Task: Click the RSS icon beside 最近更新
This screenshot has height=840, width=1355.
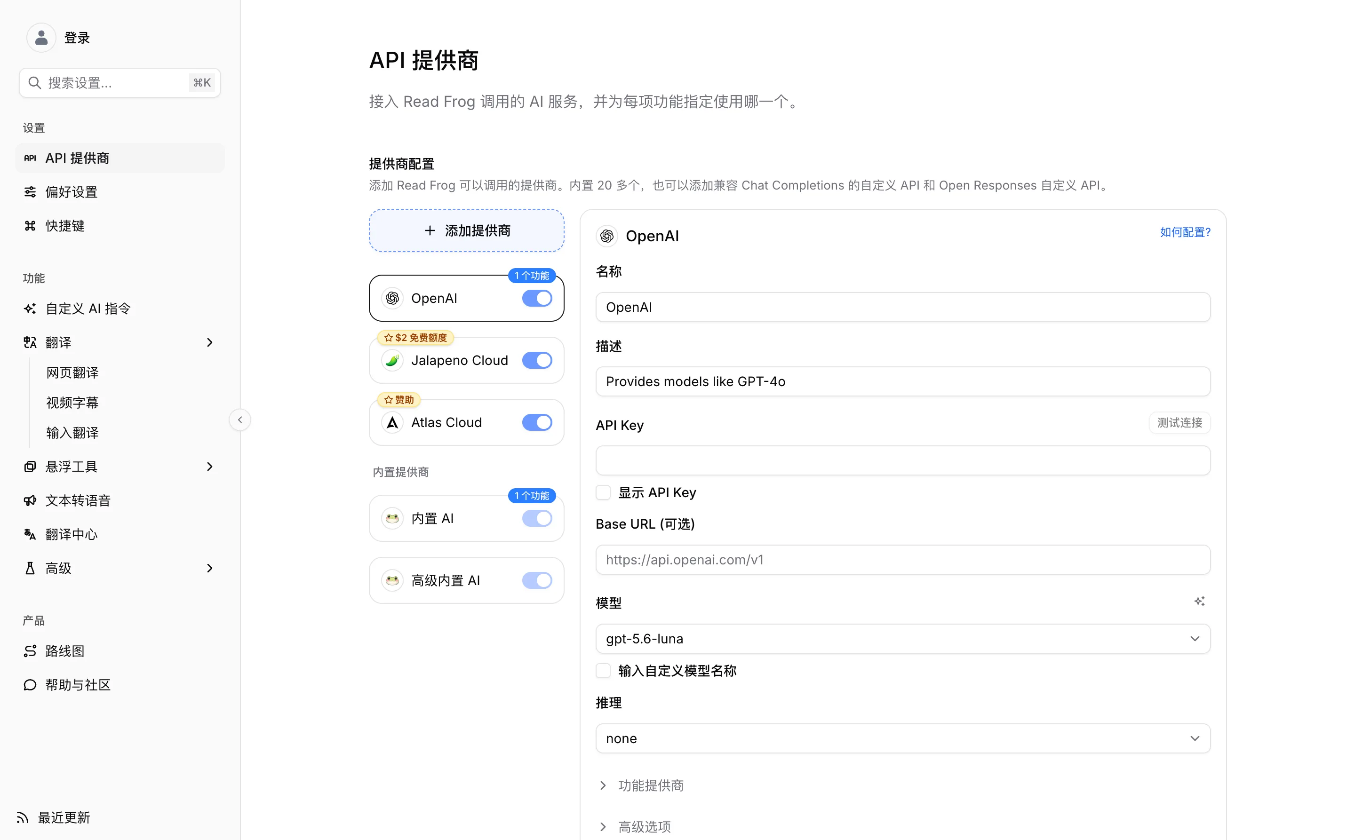Action: pos(22,818)
